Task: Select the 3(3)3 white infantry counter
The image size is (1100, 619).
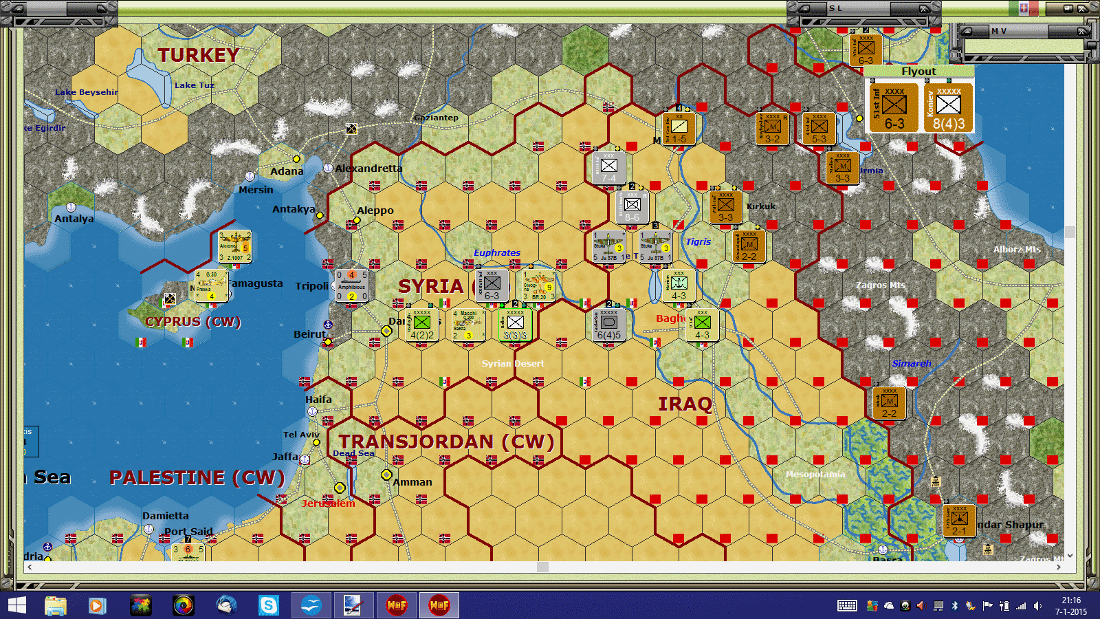Action: 516,325
